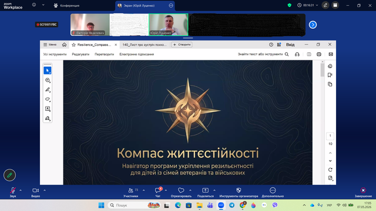The height and width of the screenshot is (211, 376).
Task: Open Перетворити menu item
Action: point(105,55)
